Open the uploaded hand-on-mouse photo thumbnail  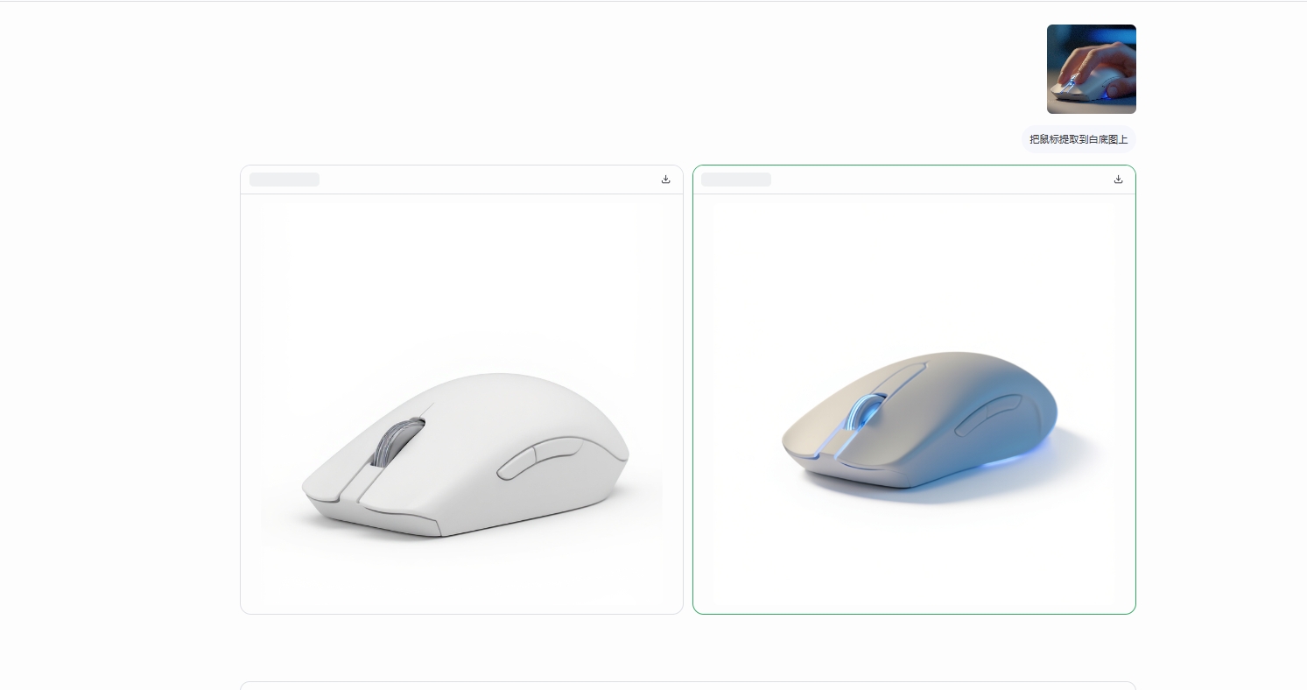(1092, 69)
